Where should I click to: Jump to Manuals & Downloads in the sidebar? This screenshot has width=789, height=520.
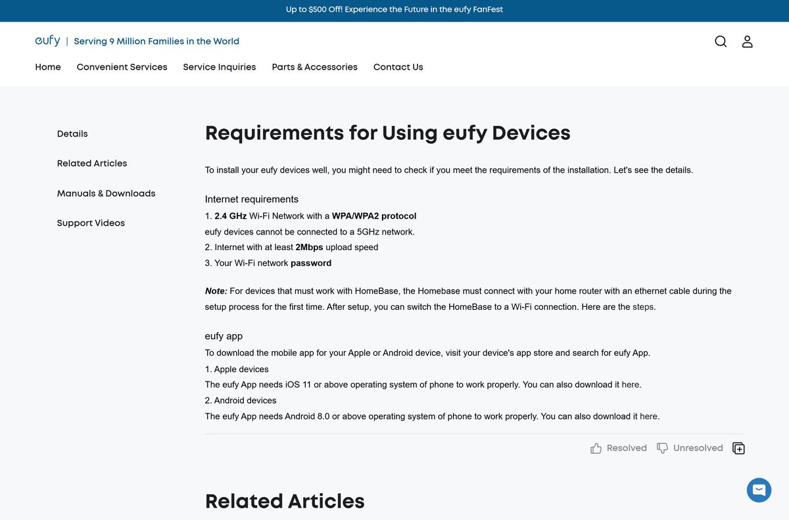click(x=107, y=193)
